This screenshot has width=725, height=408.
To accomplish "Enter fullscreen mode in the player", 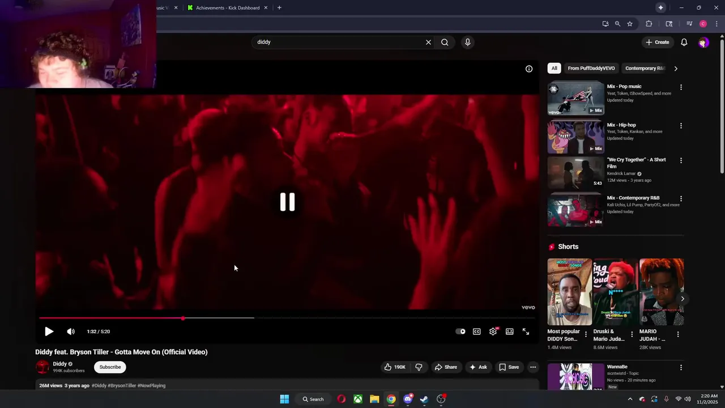I will (526, 331).
